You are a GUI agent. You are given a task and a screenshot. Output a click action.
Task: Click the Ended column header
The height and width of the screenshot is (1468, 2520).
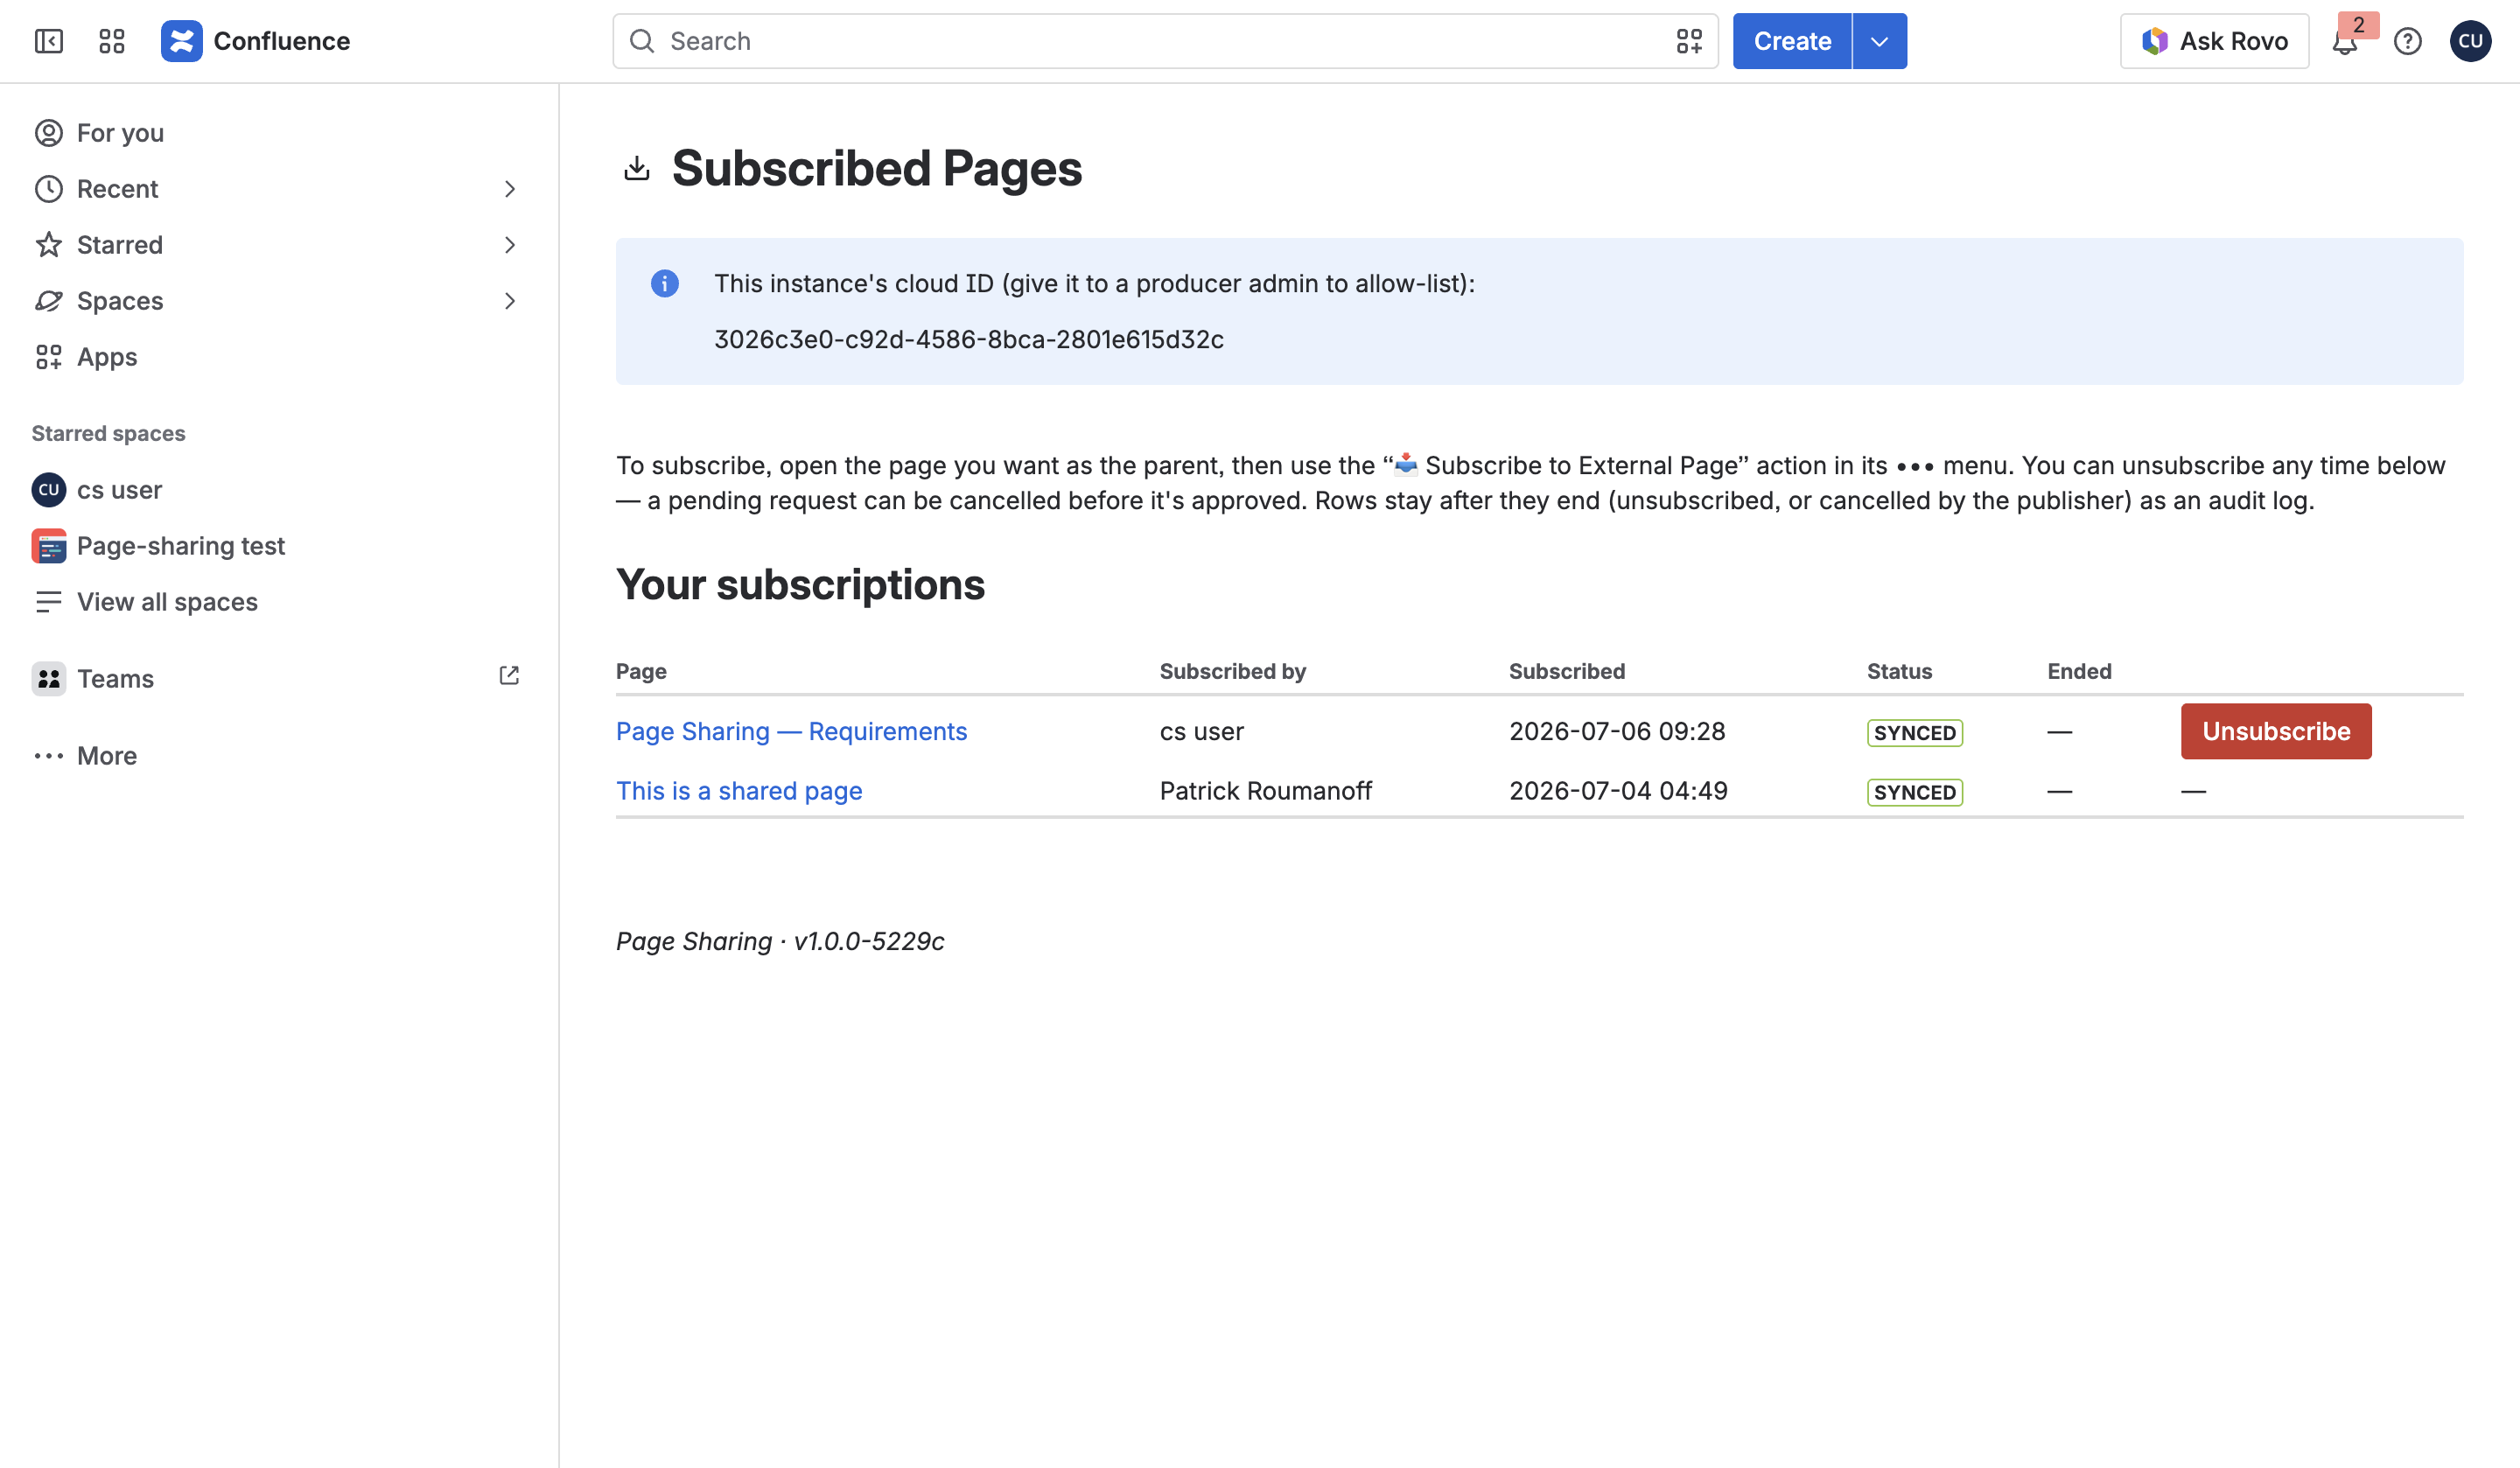2079,671
